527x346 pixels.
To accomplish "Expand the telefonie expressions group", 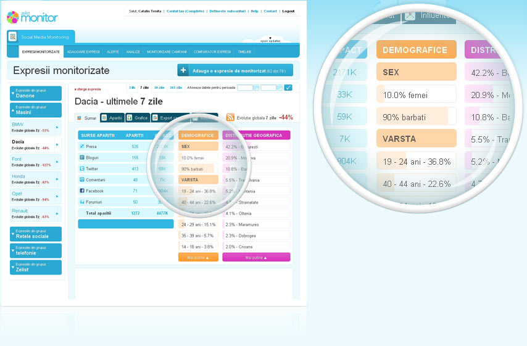I will (x=36, y=250).
